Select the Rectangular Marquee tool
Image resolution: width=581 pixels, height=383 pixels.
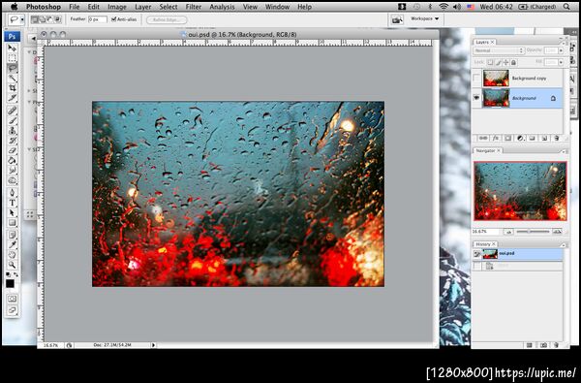tap(13, 58)
